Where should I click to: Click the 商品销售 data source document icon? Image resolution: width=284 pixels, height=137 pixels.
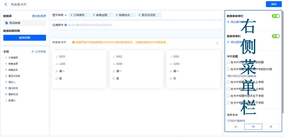(7, 23)
